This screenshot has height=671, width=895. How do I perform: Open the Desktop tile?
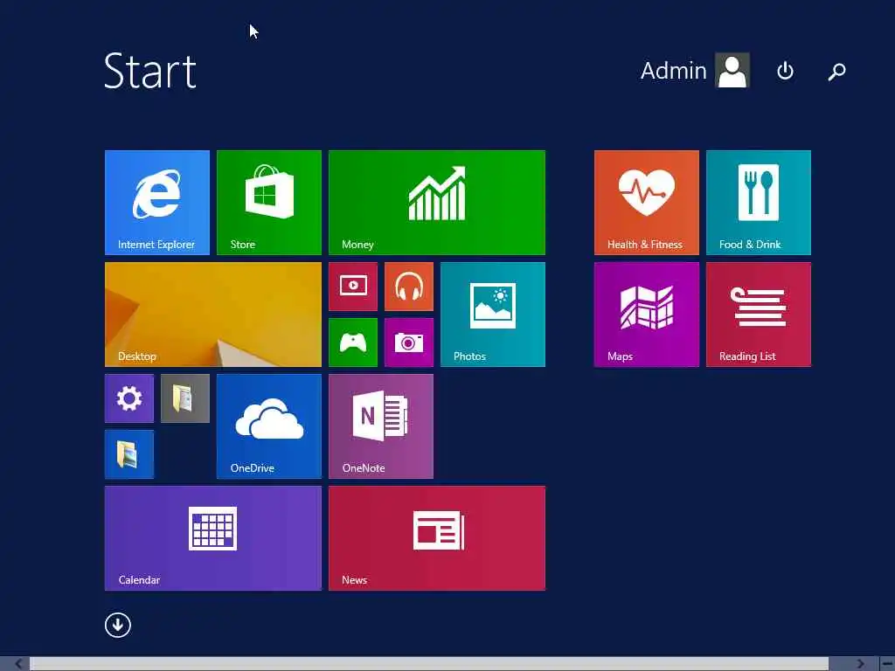click(x=213, y=315)
